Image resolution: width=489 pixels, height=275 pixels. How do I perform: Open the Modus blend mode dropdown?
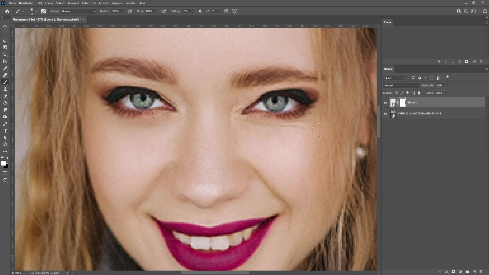pos(78,11)
